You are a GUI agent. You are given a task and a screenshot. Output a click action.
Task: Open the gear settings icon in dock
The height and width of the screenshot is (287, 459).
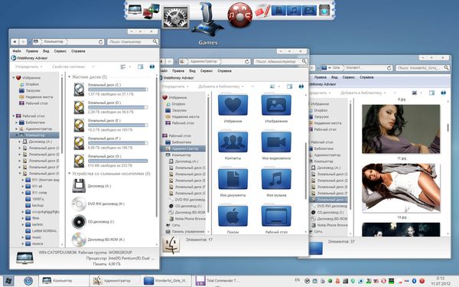[x=176, y=18]
